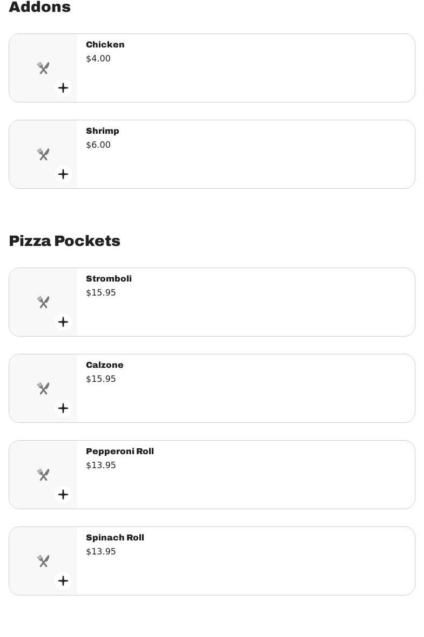Add Stromboli using its plus icon
Viewport: 424px width, 637px height.
click(63, 322)
